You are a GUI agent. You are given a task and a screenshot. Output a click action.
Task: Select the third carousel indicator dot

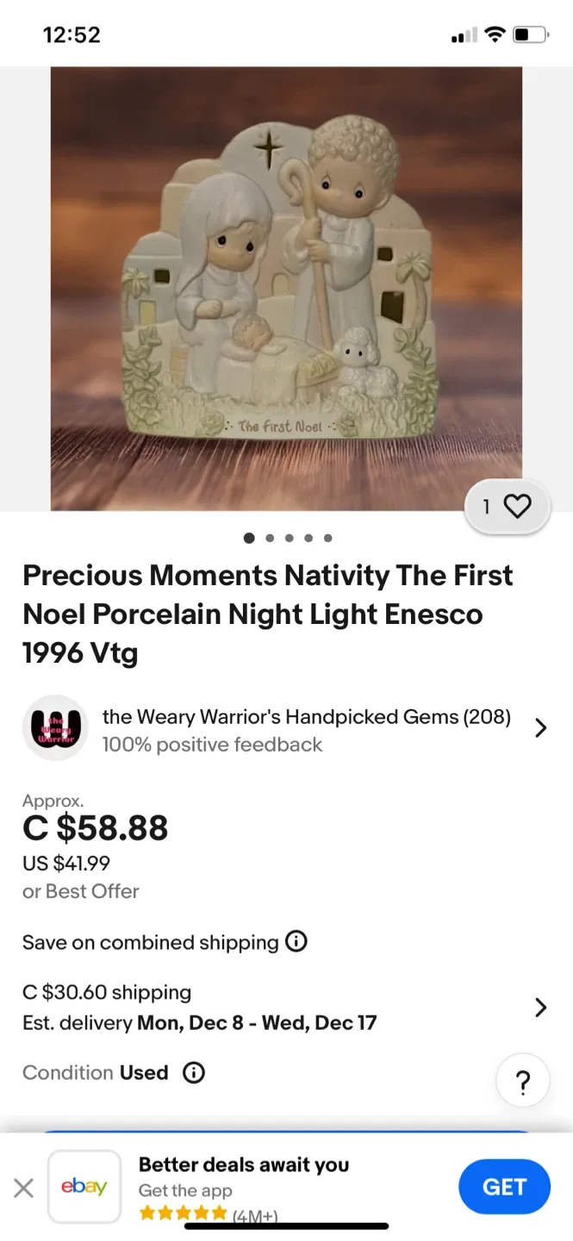click(289, 538)
